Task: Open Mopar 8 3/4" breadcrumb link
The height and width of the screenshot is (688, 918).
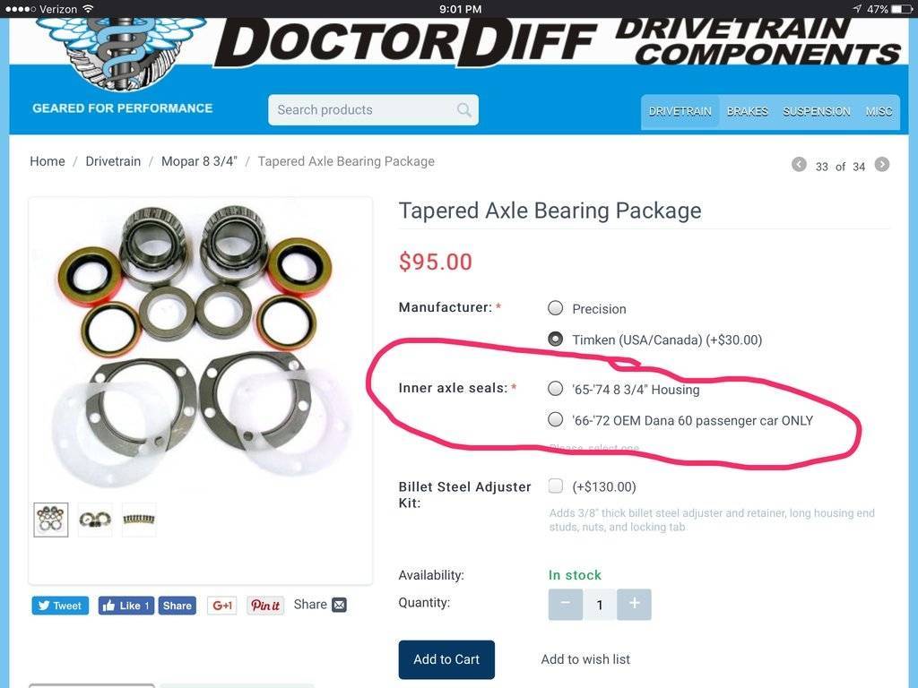Action: click(x=199, y=161)
